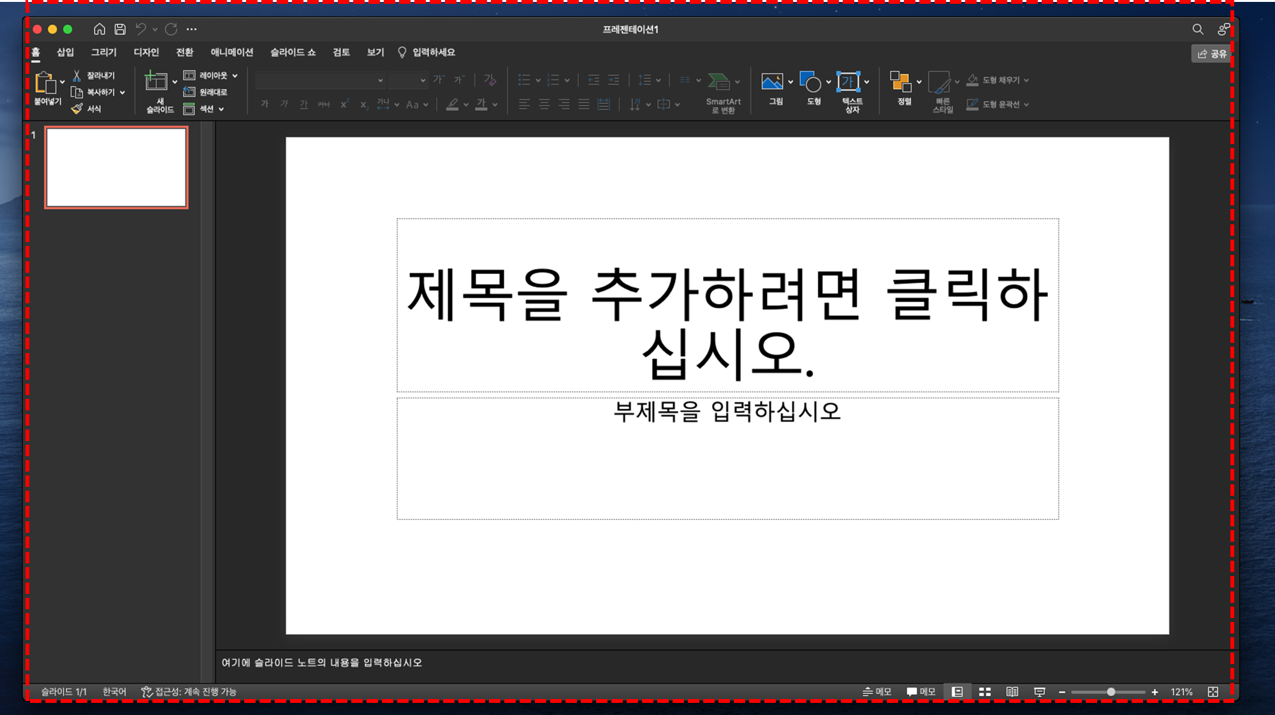1275x715 pixels.
Task: Click the Undo arrow icon
Action: click(141, 29)
